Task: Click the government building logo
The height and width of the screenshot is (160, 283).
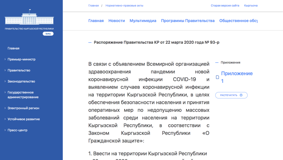Action: [x=29, y=18]
